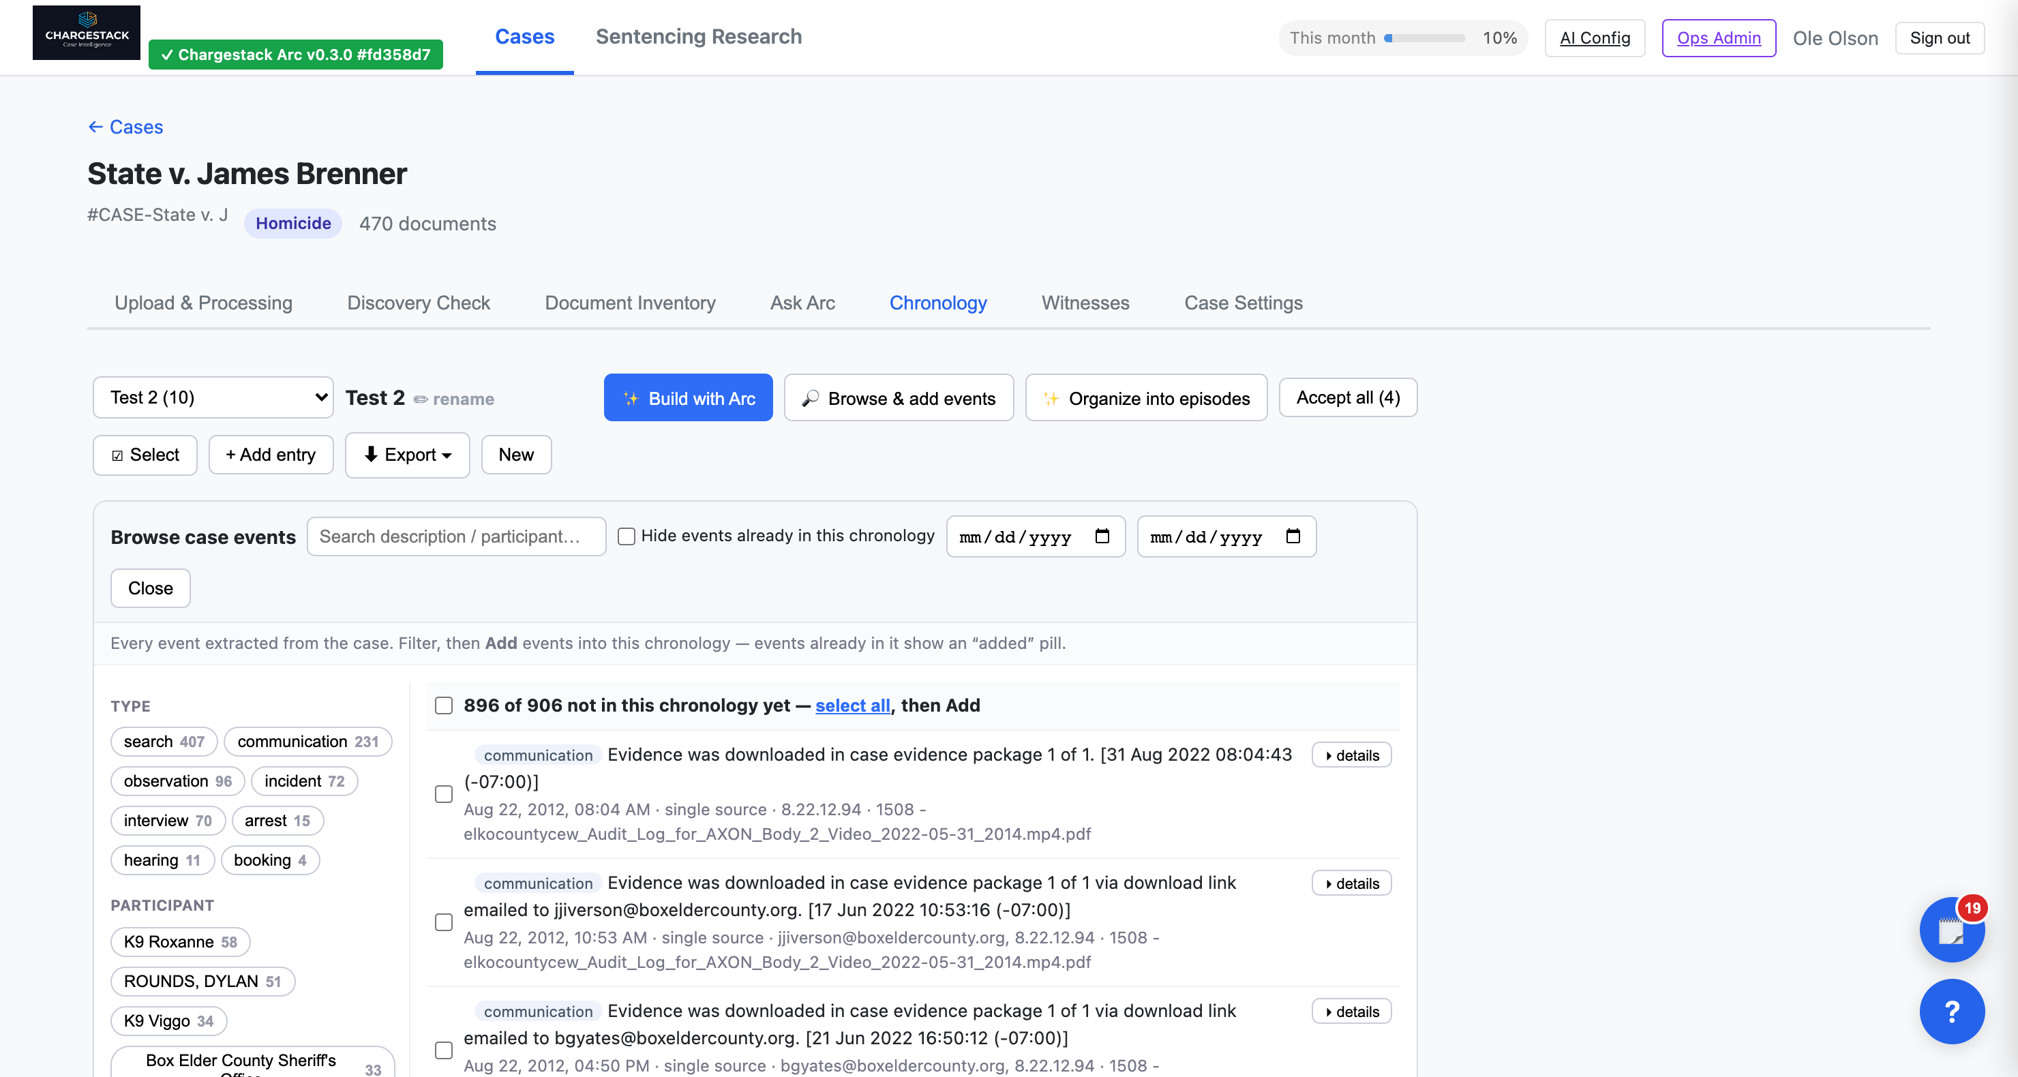
Task: Filter by search 407 type chip
Action: (x=164, y=742)
